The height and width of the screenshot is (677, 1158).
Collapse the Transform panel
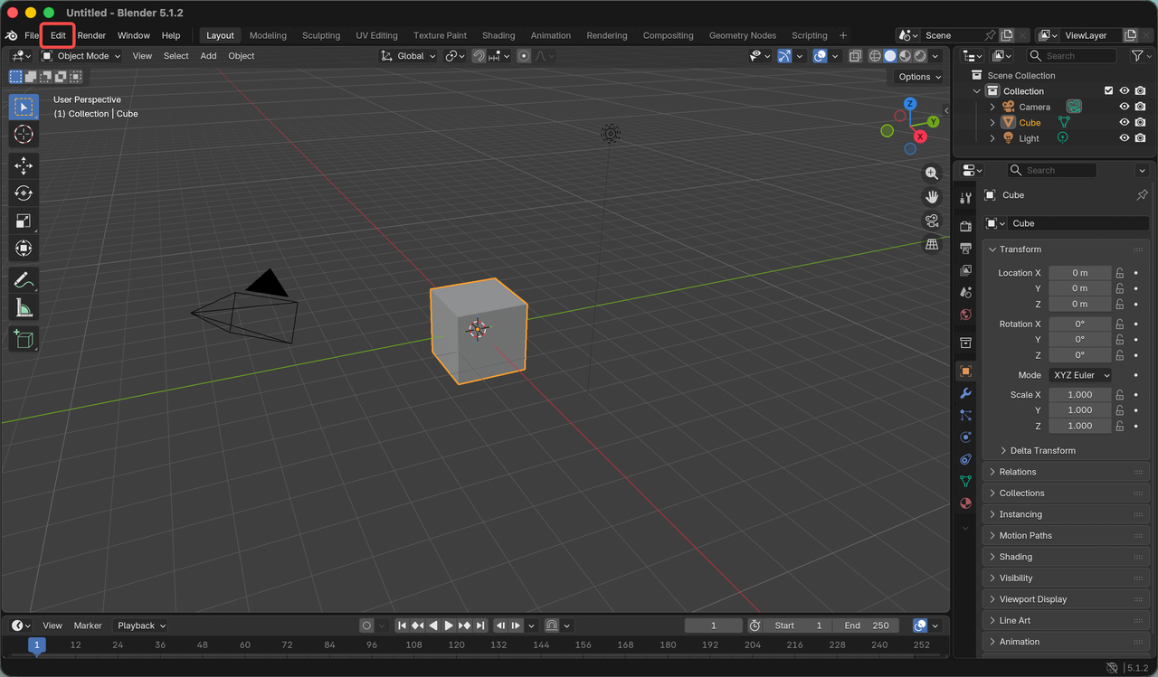click(1066, 249)
